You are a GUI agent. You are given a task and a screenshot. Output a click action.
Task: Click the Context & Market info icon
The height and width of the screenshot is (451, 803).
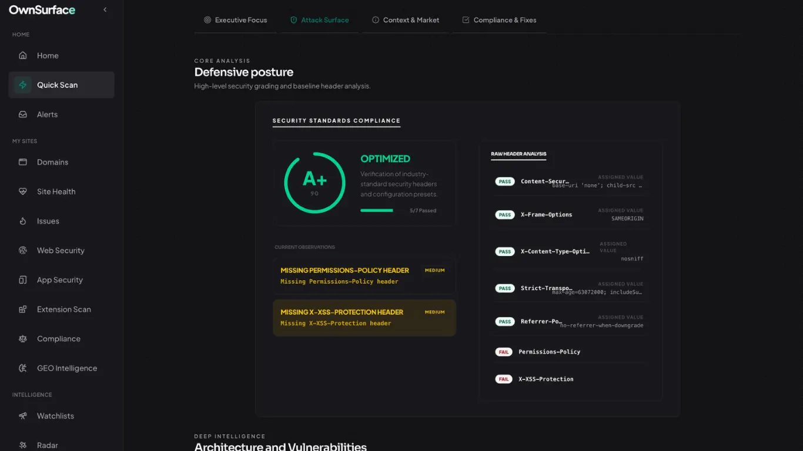click(376, 20)
